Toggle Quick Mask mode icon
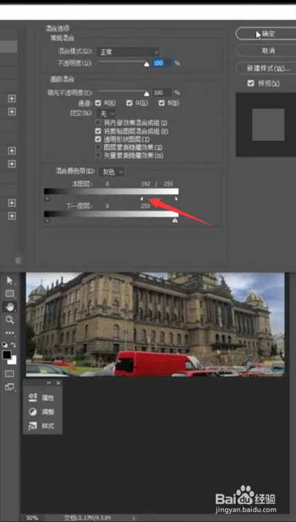Screen dimensions: 296x522 [x=10, y=374]
